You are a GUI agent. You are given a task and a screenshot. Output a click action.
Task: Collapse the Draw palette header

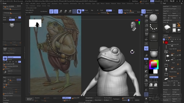click(x=5, y=3)
